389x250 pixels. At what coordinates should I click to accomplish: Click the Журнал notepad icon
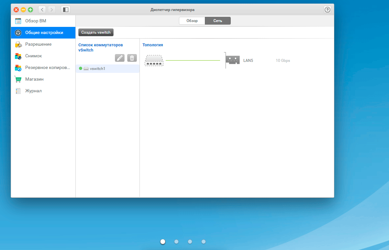(x=18, y=91)
